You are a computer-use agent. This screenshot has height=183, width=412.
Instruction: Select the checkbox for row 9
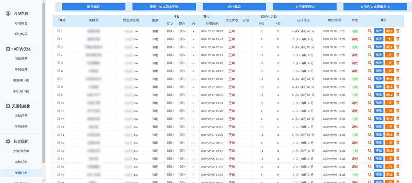[58, 95]
